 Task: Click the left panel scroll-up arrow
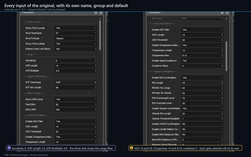pyautogui.click(x=100, y=19)
